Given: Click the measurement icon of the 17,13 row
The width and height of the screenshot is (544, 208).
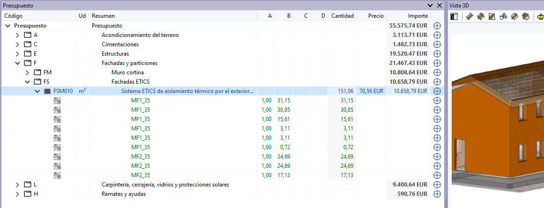Looking at the screenshot, I should coord(57,175).
